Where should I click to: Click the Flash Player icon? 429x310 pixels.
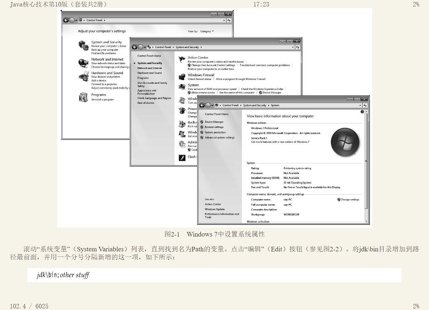tap(182, 158)
